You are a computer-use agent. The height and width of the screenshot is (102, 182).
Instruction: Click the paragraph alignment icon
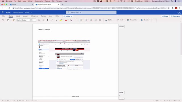pyautogui.click(x=100, y=20)
